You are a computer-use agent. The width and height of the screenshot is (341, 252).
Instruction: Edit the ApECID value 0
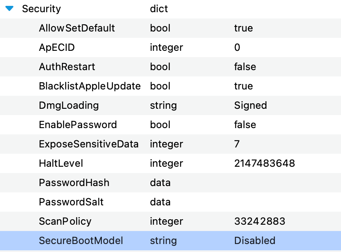237,47
